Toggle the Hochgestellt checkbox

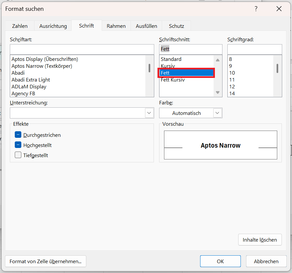pyautogui.click(x=18, y=145)
